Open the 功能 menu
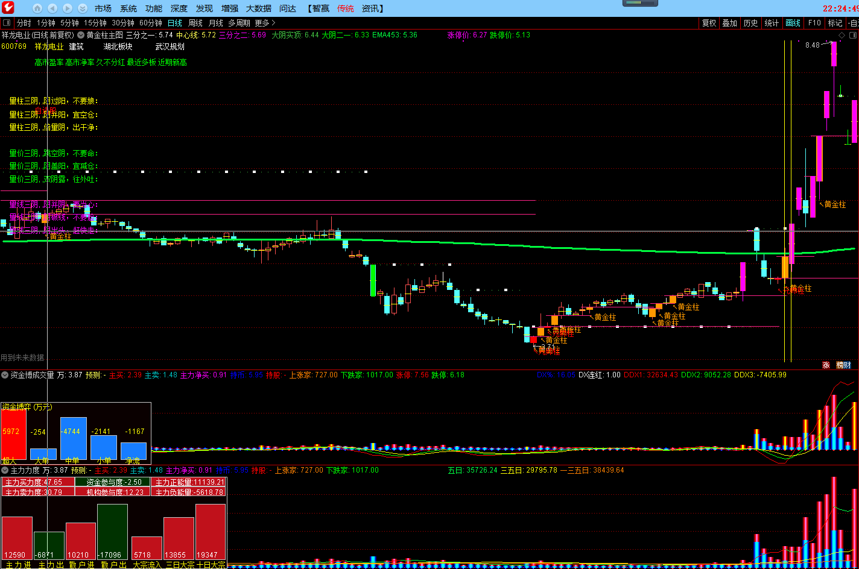 [x=154, y=8]
